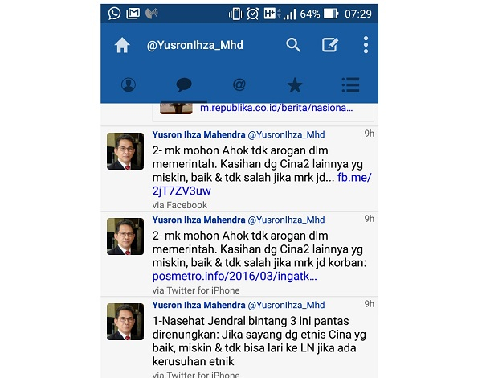This screenshot has width=482, height=378.
Task: Tap the home icon in header
Action: click(122, 45)
